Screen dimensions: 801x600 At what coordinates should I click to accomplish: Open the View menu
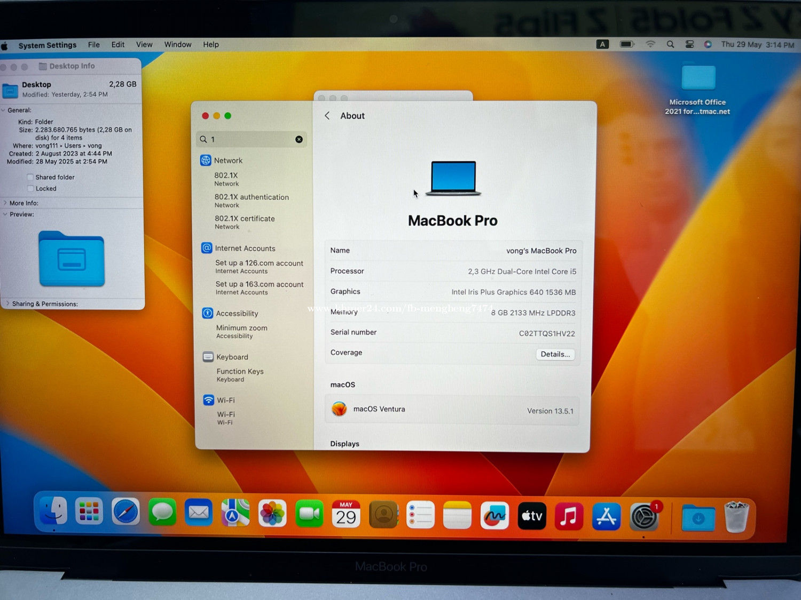144,45
